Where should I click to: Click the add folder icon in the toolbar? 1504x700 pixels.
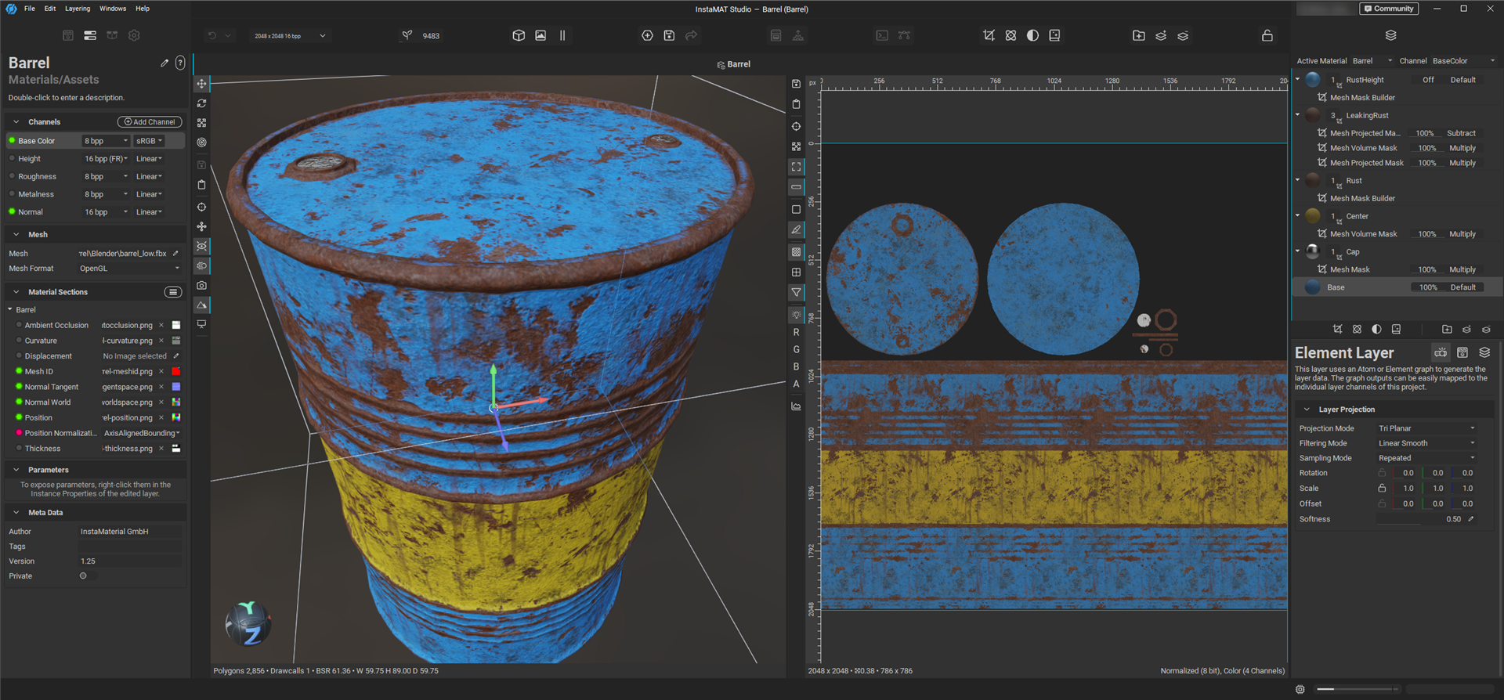tap(1138, 36)
